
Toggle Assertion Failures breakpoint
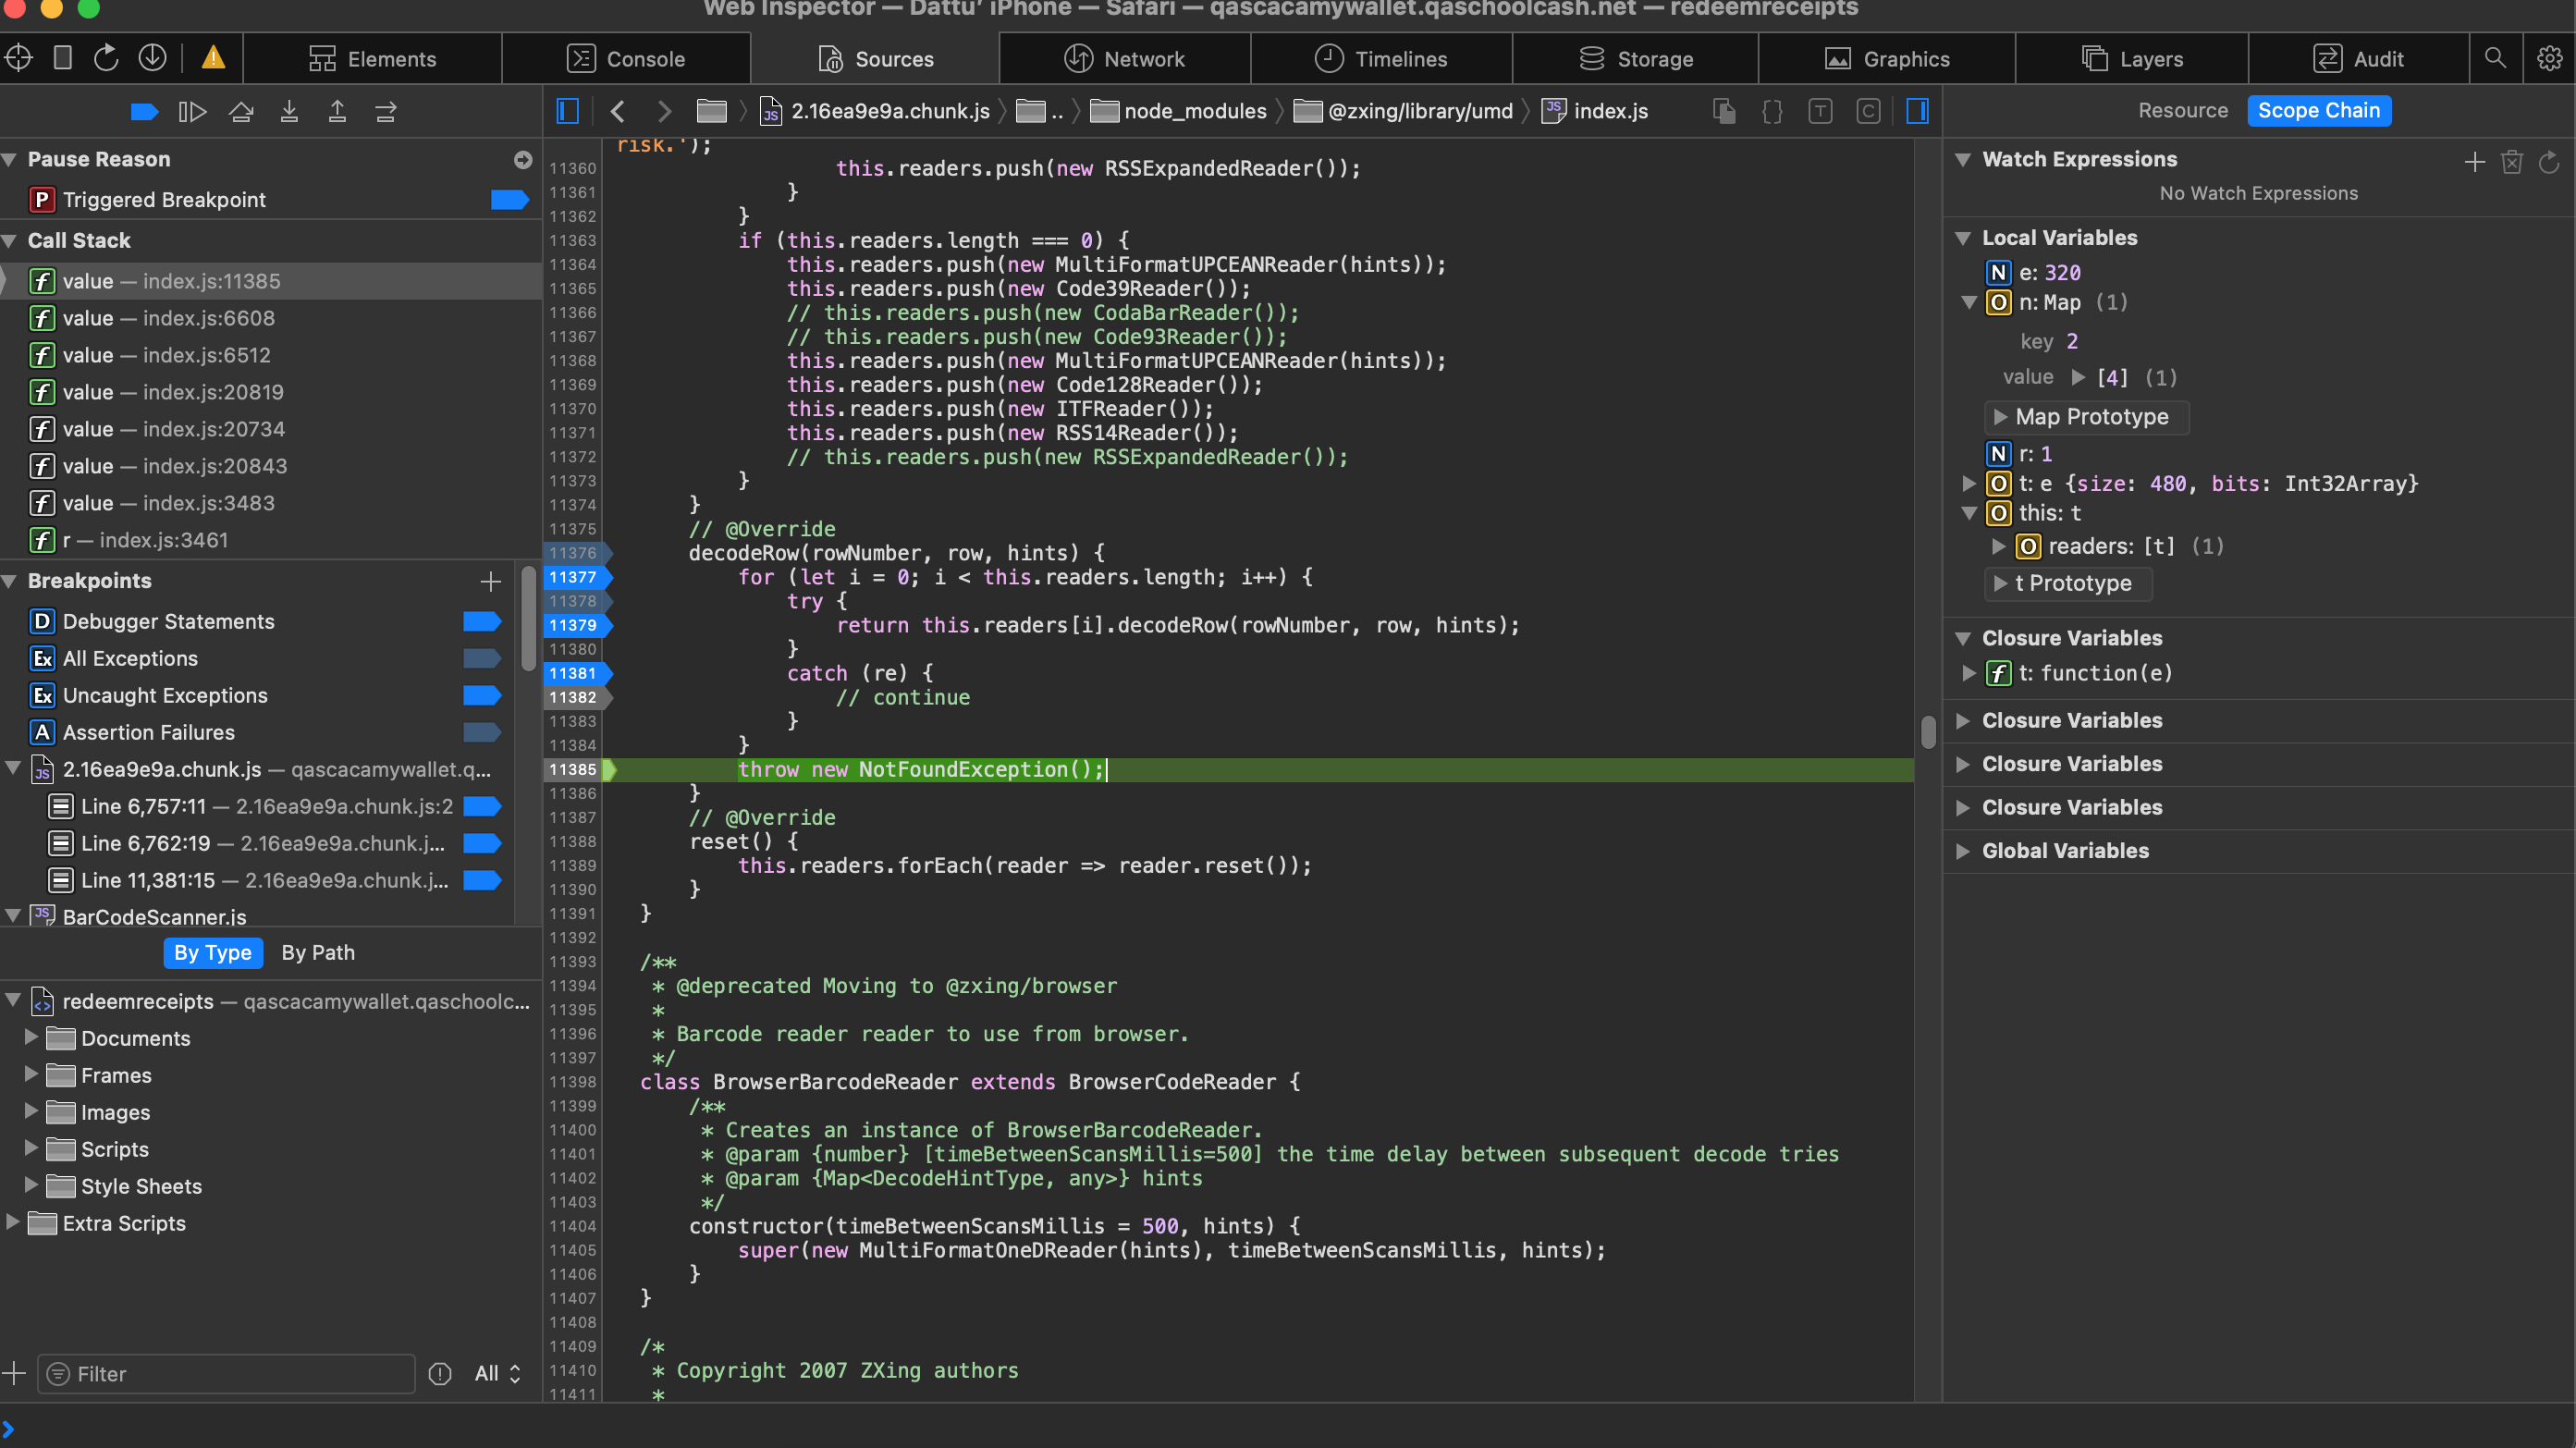point(482,733)
